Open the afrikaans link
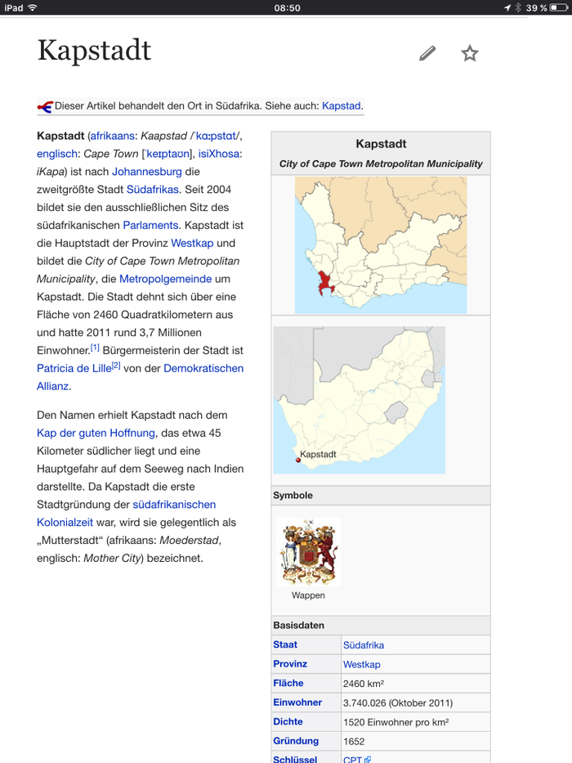 pyautogui.click(x=113, y=136)
